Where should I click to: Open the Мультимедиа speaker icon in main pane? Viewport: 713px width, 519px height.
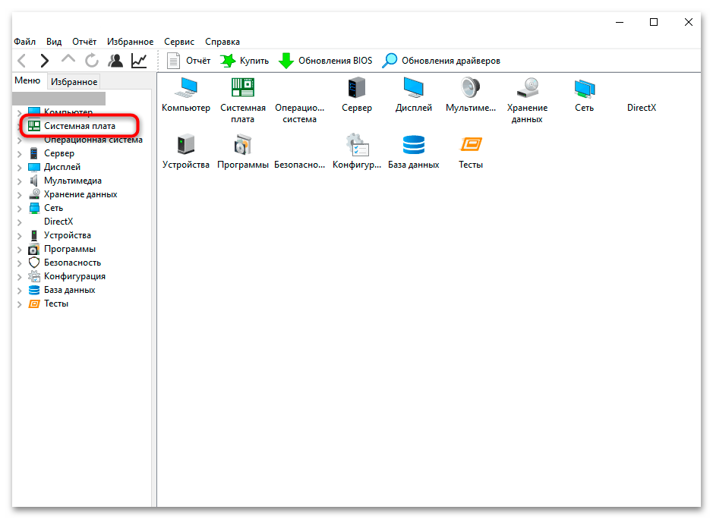tap(470, 87)
